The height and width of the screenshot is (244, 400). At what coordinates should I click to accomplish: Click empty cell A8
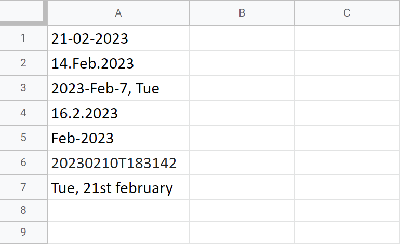point(118,211)
